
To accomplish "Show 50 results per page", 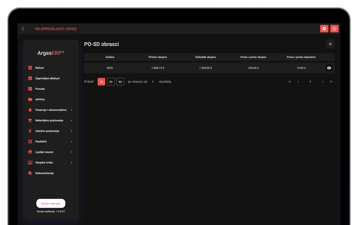I will [x=120, y=82].
